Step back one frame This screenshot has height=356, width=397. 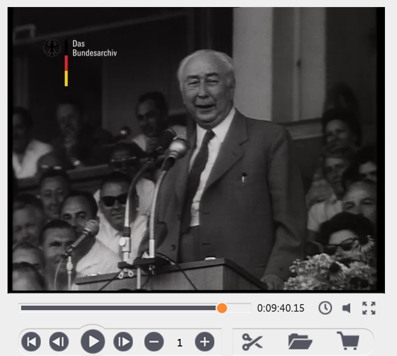pos(59,341)
